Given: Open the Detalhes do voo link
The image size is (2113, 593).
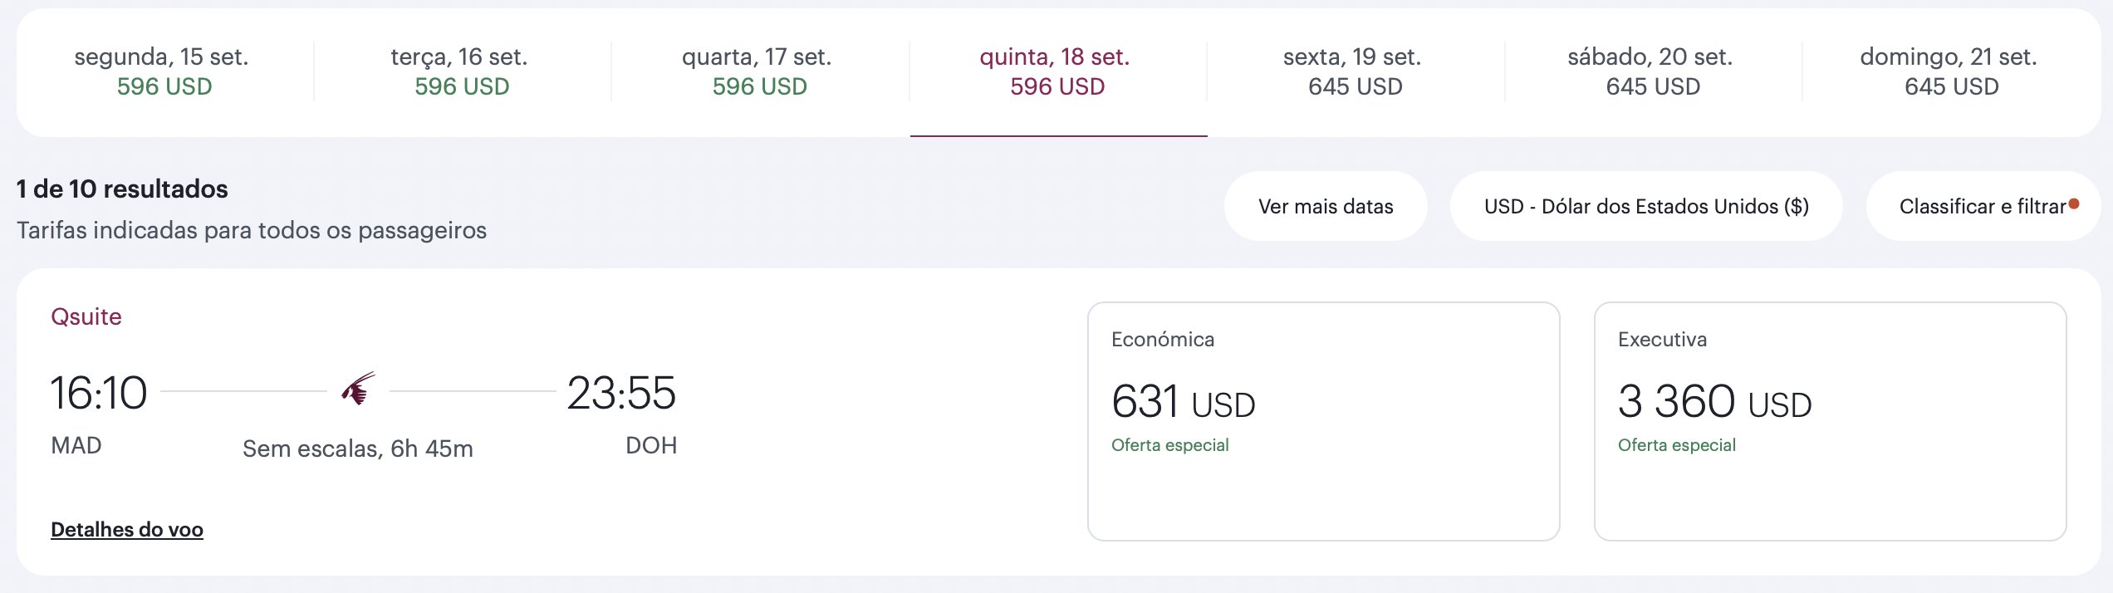Looking at the screenshot, I should [x=127, y=529].
